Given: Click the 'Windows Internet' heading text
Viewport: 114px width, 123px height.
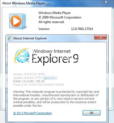Looking at the screenshot, I should (51, 51).
